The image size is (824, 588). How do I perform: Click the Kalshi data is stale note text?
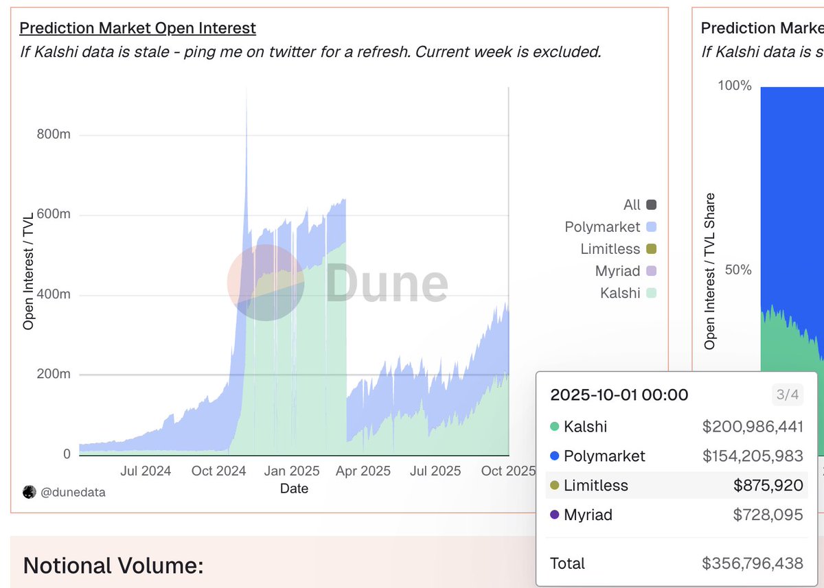point(310,51)
